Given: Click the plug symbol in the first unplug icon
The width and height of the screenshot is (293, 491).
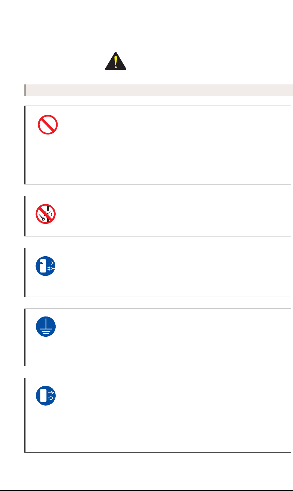Looking at the screenshot, I should (x=51, y=269).
